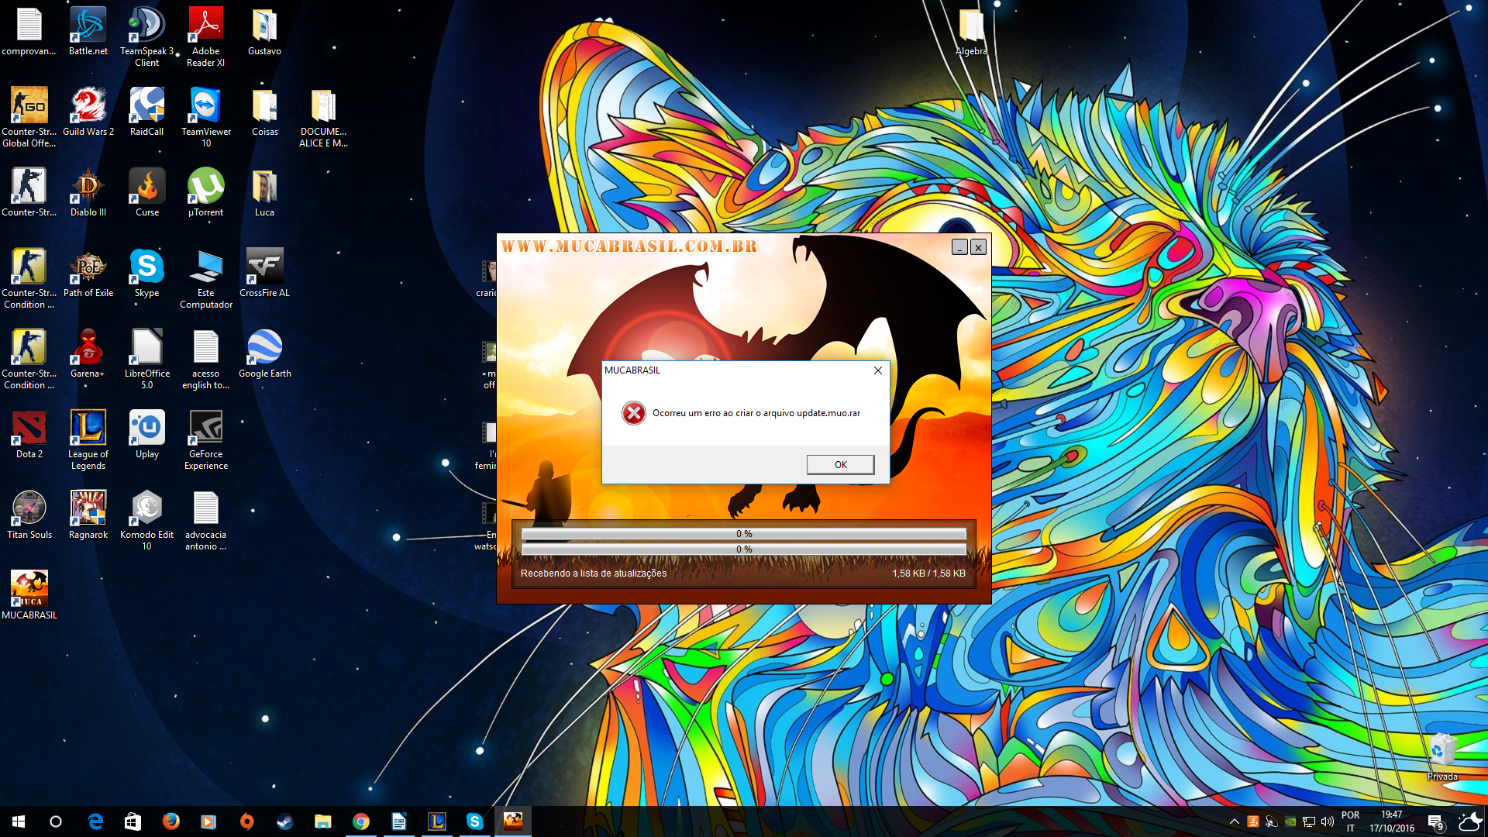Open the Windows Start menu
Screen dimensions: 1488x837
pos(19,821)
